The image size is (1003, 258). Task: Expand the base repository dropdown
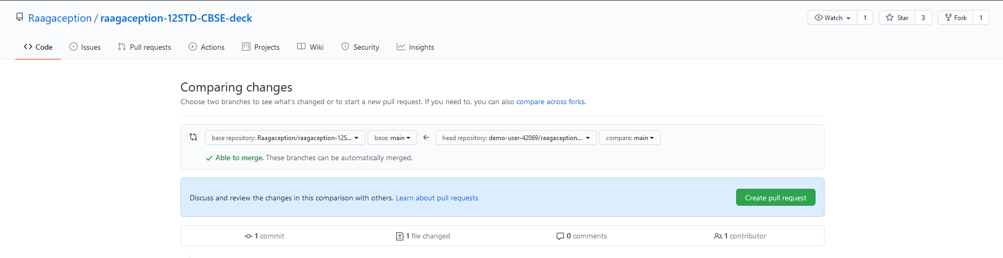tap(285, 137)
